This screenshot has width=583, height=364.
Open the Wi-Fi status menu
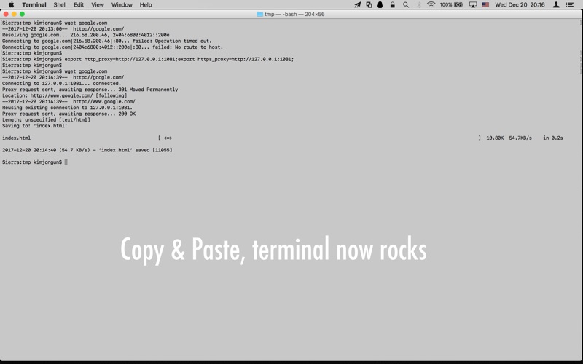point(431,5)
